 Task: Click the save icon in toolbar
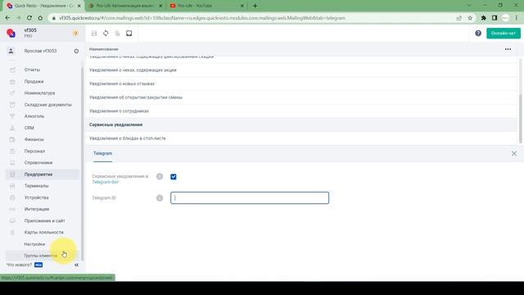tap(94, 33)
